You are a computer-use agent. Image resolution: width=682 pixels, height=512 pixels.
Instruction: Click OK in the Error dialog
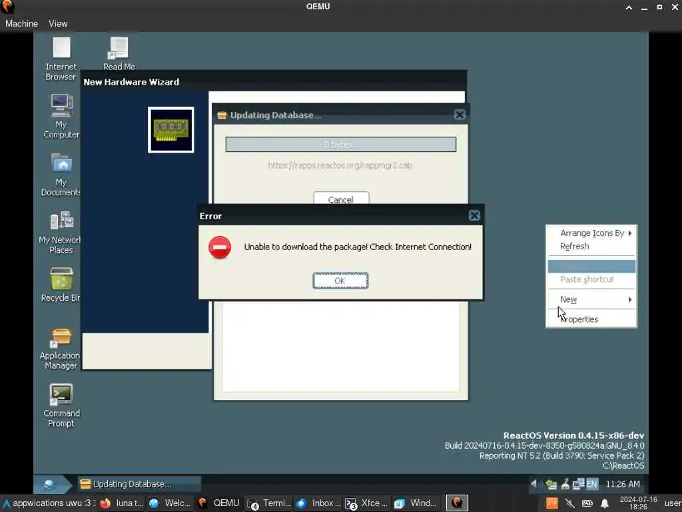point(340,281)
